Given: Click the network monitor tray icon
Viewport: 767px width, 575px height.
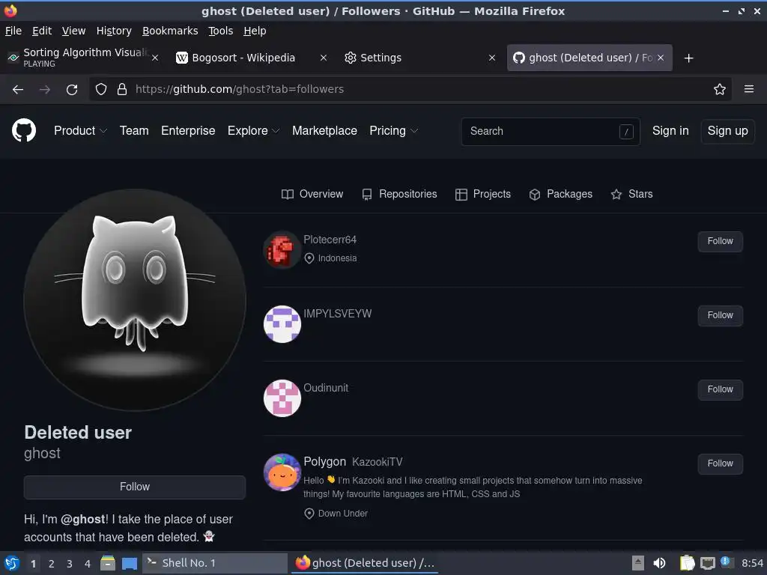Looking at the screenshot, I should point(707,563).
